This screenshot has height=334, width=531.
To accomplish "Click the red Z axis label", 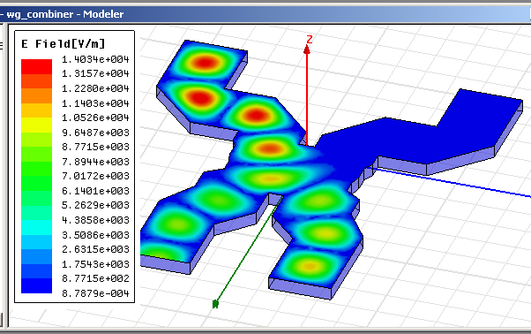I will (310, 40).
